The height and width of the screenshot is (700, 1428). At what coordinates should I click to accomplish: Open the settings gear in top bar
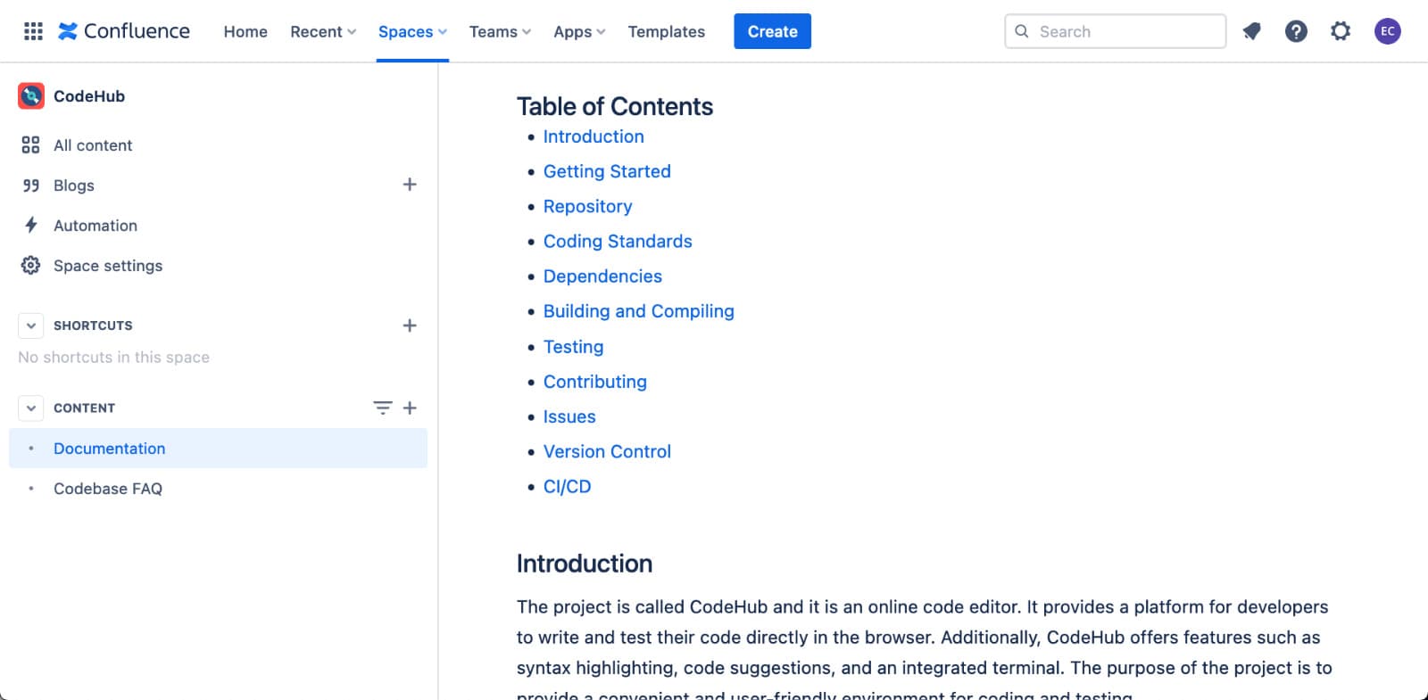click(1341, 31)
